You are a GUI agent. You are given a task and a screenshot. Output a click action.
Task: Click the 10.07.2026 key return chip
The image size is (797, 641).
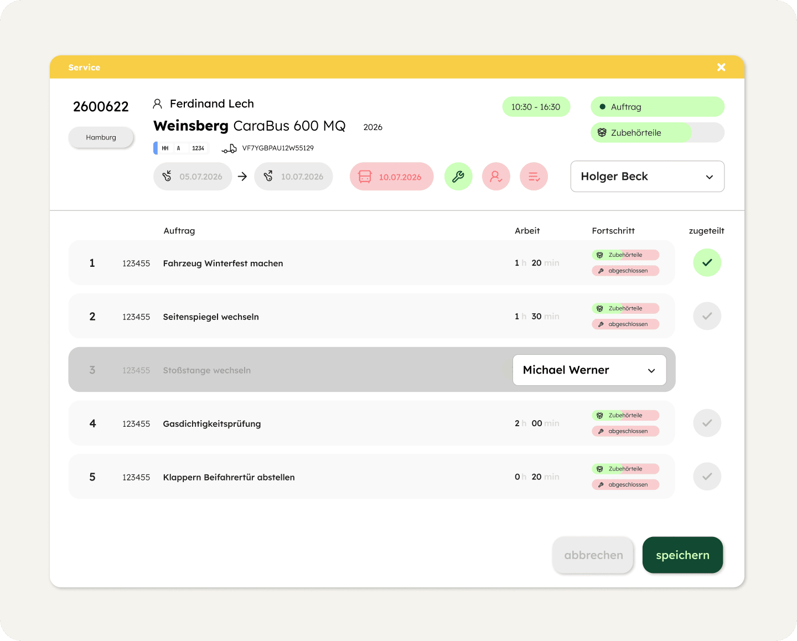coord(293,177)
